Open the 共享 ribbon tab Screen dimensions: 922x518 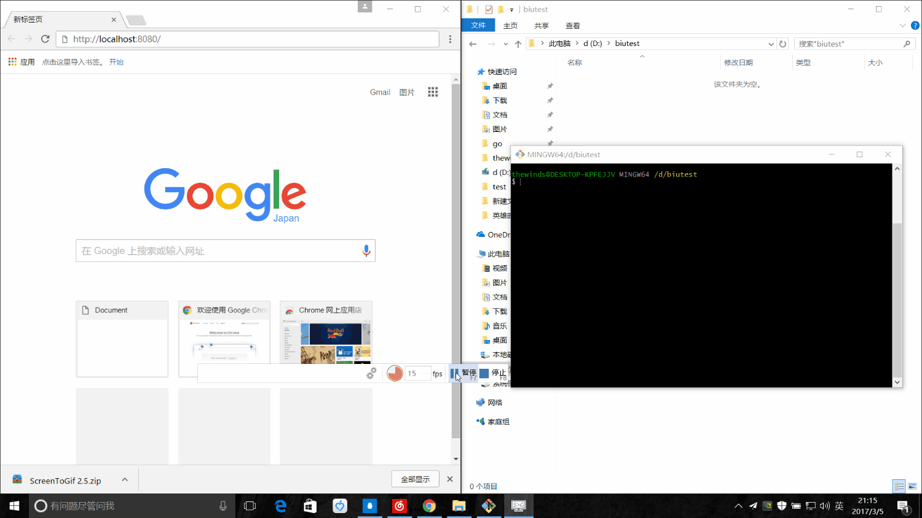click(x=541, y=26)
